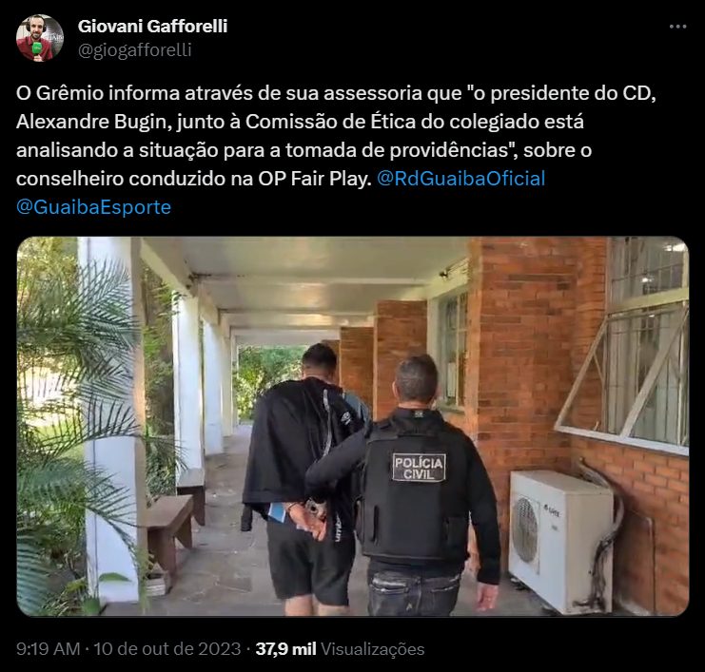Open the Giovani Gafforelli display name
The image size is (705, 672).
152,26
